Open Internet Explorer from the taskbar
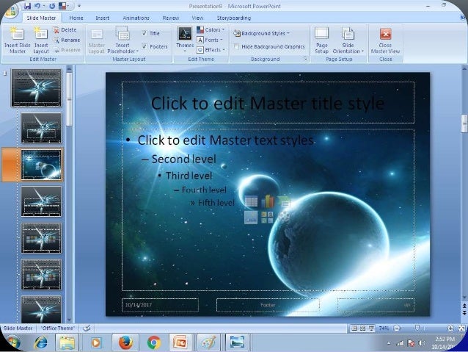Screen dimensions: 468x352 coord(41,342)
